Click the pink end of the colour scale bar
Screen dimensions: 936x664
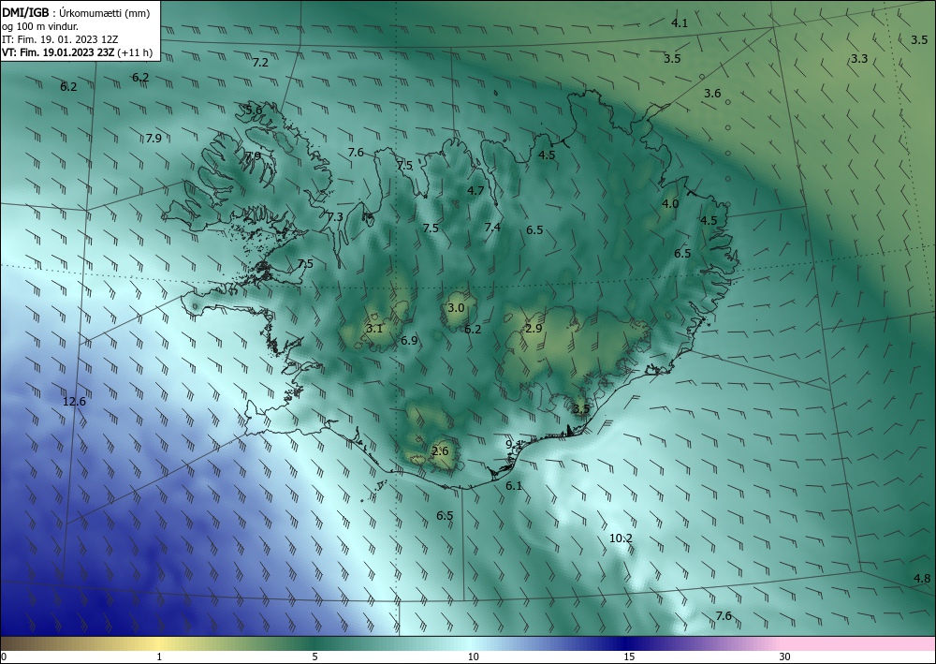[859, 643]
